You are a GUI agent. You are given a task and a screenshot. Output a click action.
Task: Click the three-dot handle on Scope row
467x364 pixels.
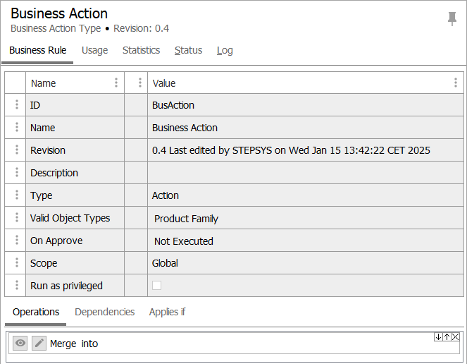pos(15,263)
